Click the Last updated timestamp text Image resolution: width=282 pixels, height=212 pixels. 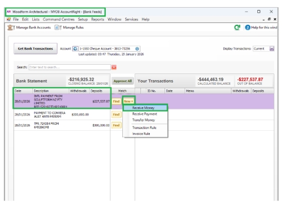click(111, 54)
